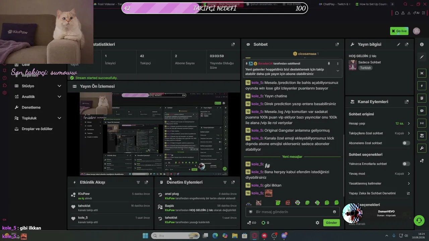Screen dimensions: 429x241
Task: Click the chat message input field
Action: [x=292, y=212]
